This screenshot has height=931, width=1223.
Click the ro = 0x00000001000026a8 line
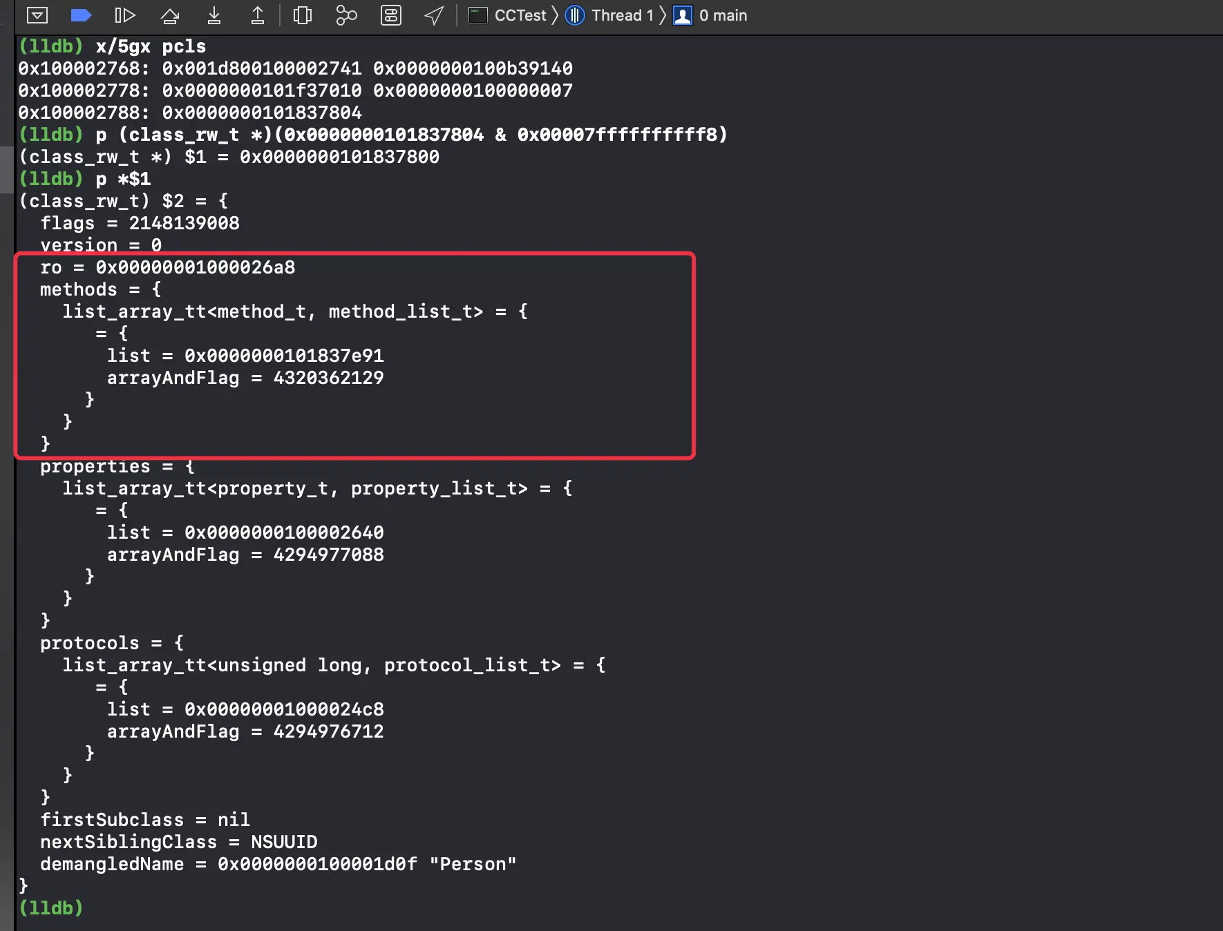(167, 267)
